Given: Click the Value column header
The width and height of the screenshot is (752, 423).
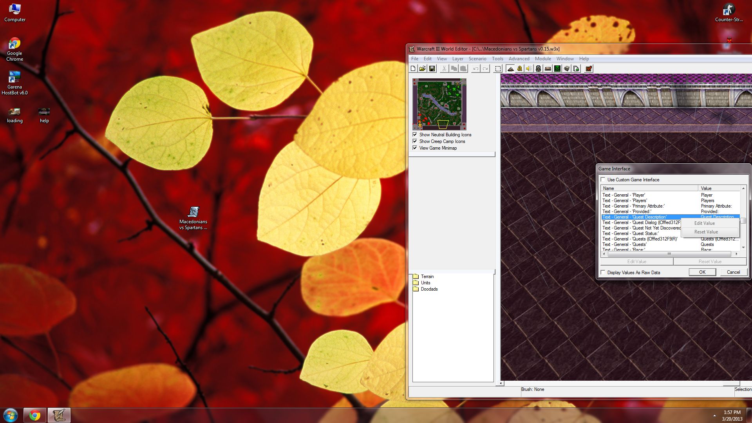Looking at the screenshot, I should click(x=719, y=188).
